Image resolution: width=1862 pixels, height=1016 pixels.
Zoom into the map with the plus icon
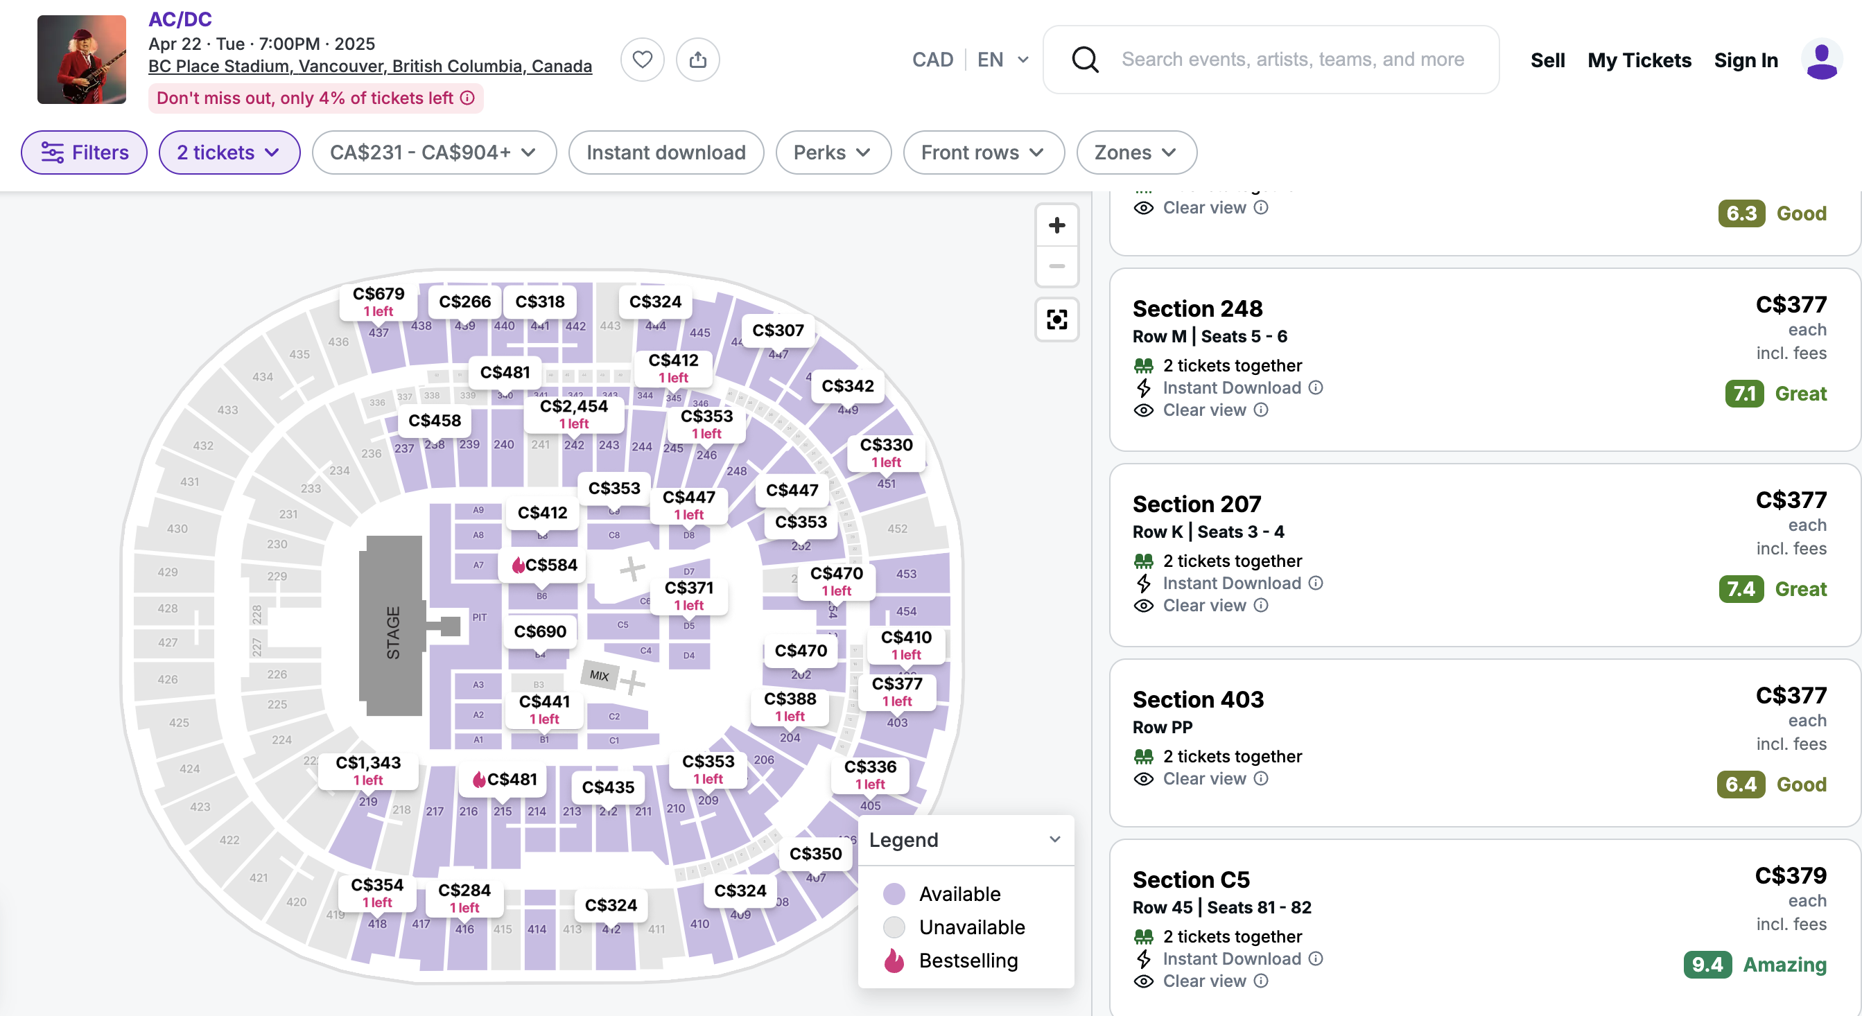(x=1056, y=225)
